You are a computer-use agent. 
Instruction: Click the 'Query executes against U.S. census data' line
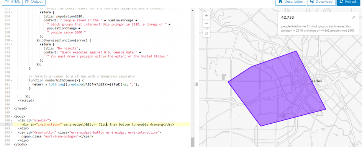pyautogui.click(x=92, y=52)
